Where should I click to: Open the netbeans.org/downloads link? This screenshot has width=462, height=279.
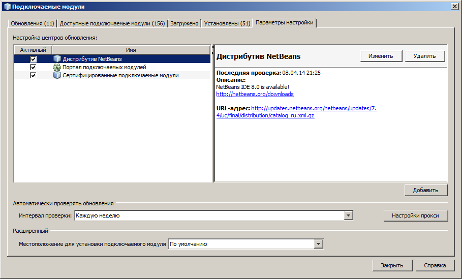coord(255,95)
